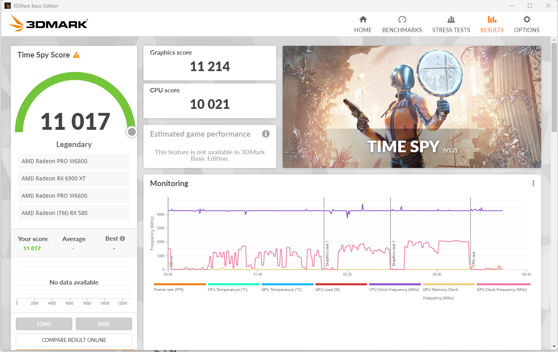Toggle the Frame rate (FPS) legend

(179, 287)
